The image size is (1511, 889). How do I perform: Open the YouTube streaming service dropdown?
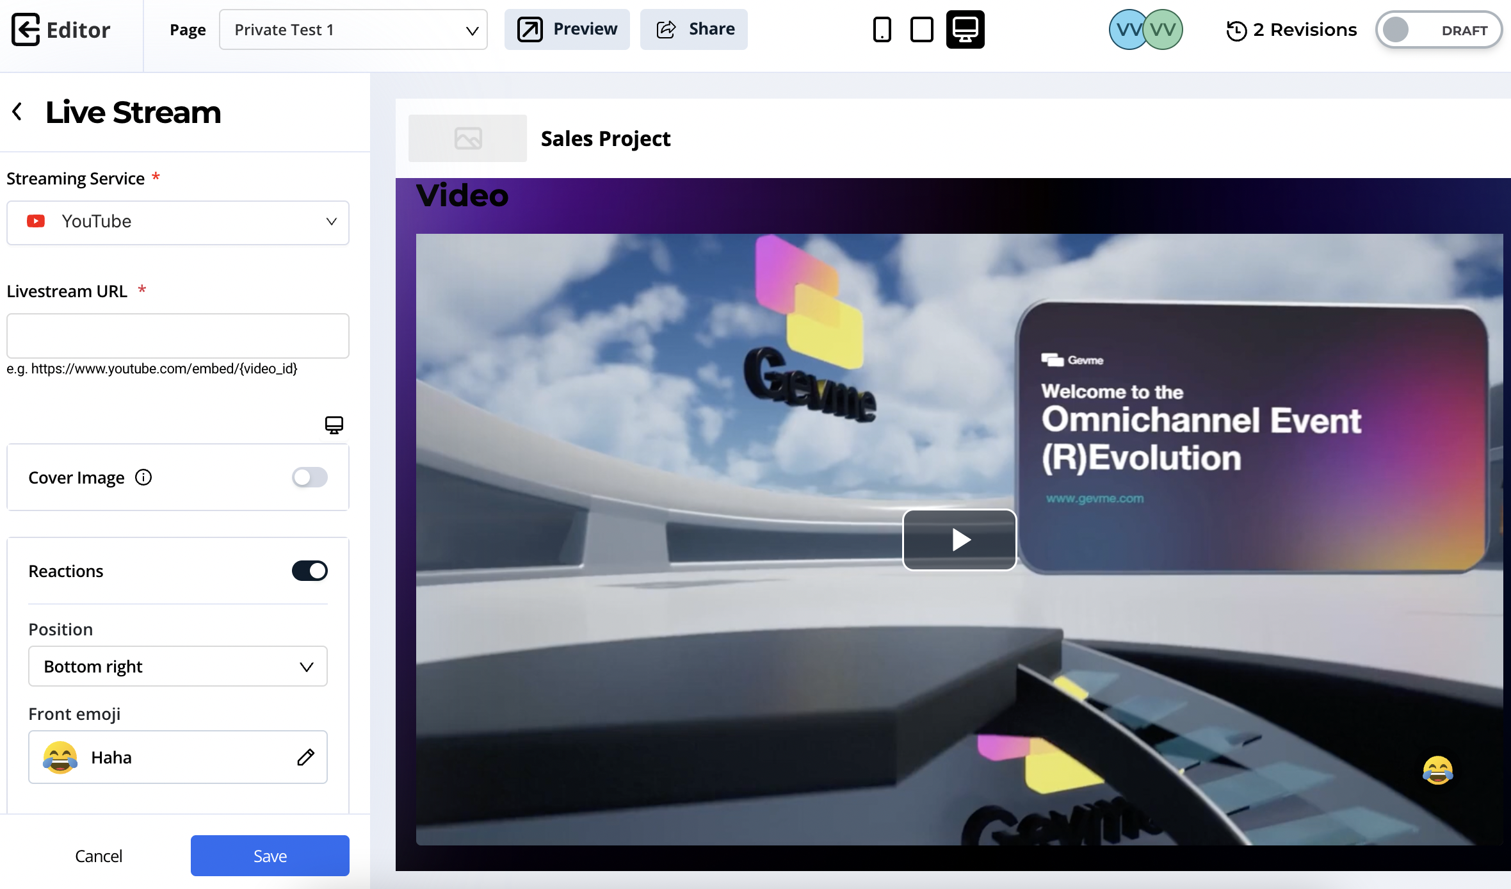click(178, 222)
